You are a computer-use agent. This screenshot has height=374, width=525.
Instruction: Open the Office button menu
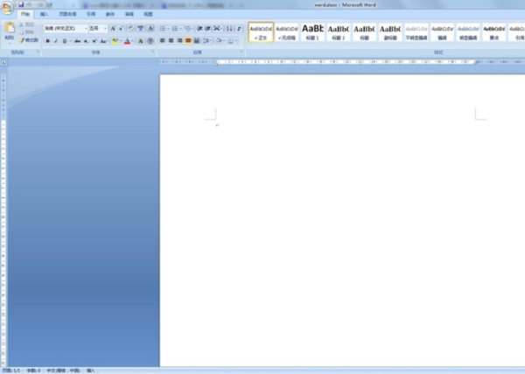point(7,7)
